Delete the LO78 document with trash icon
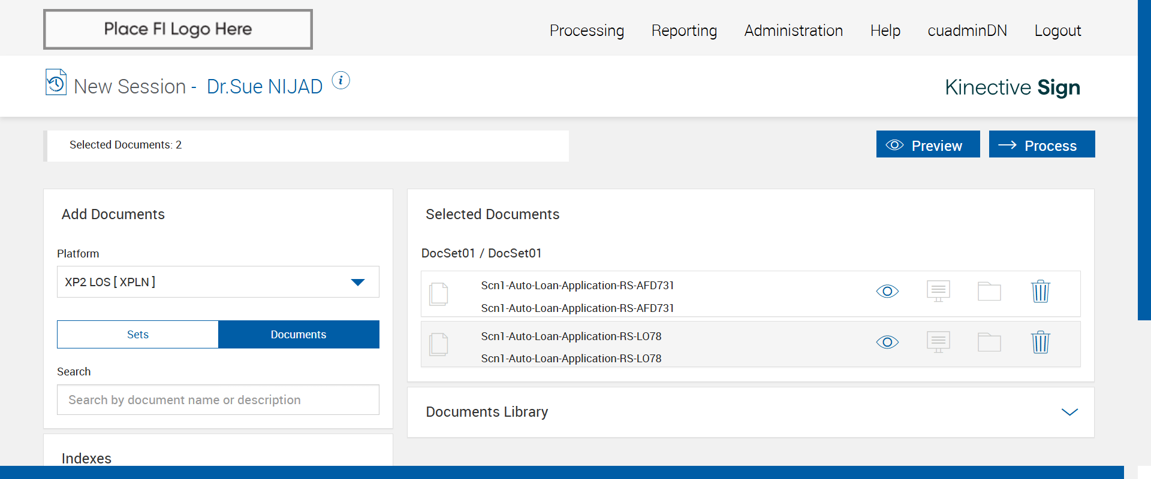This screenshot has height=479, width=1151. (1040, 342)
